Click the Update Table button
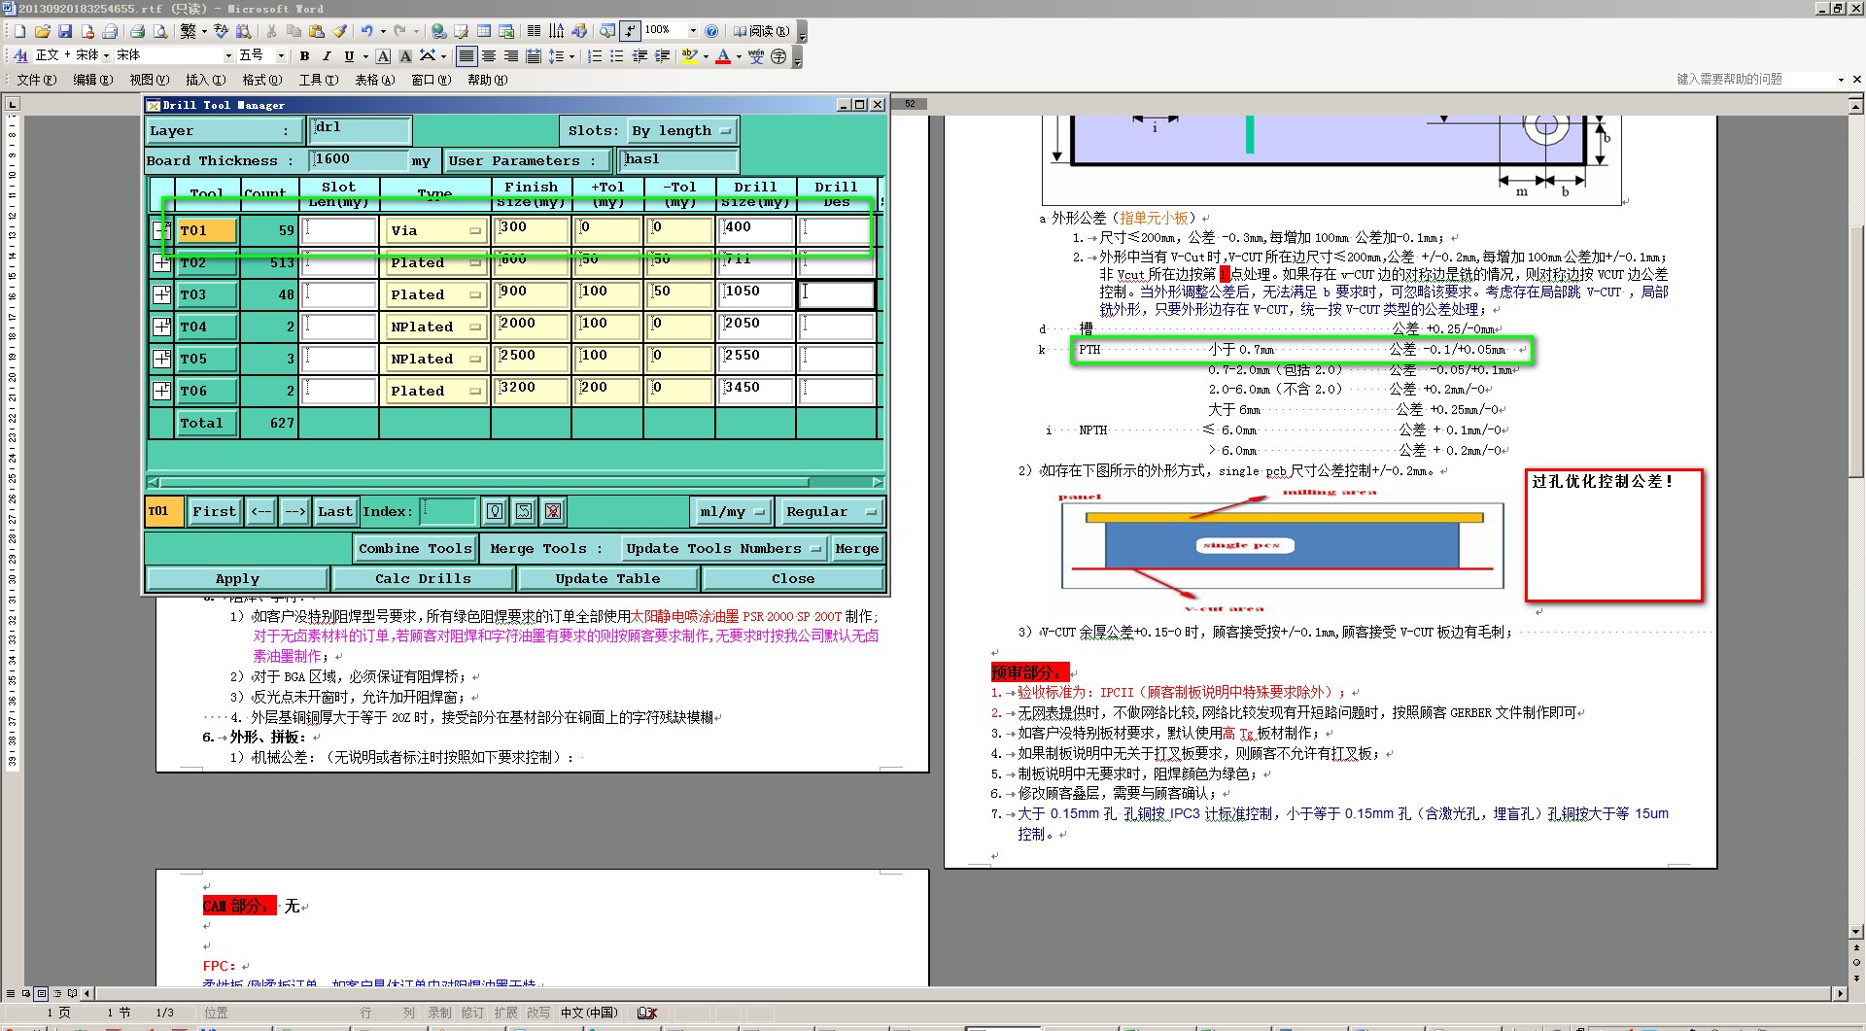 (607, 578)
